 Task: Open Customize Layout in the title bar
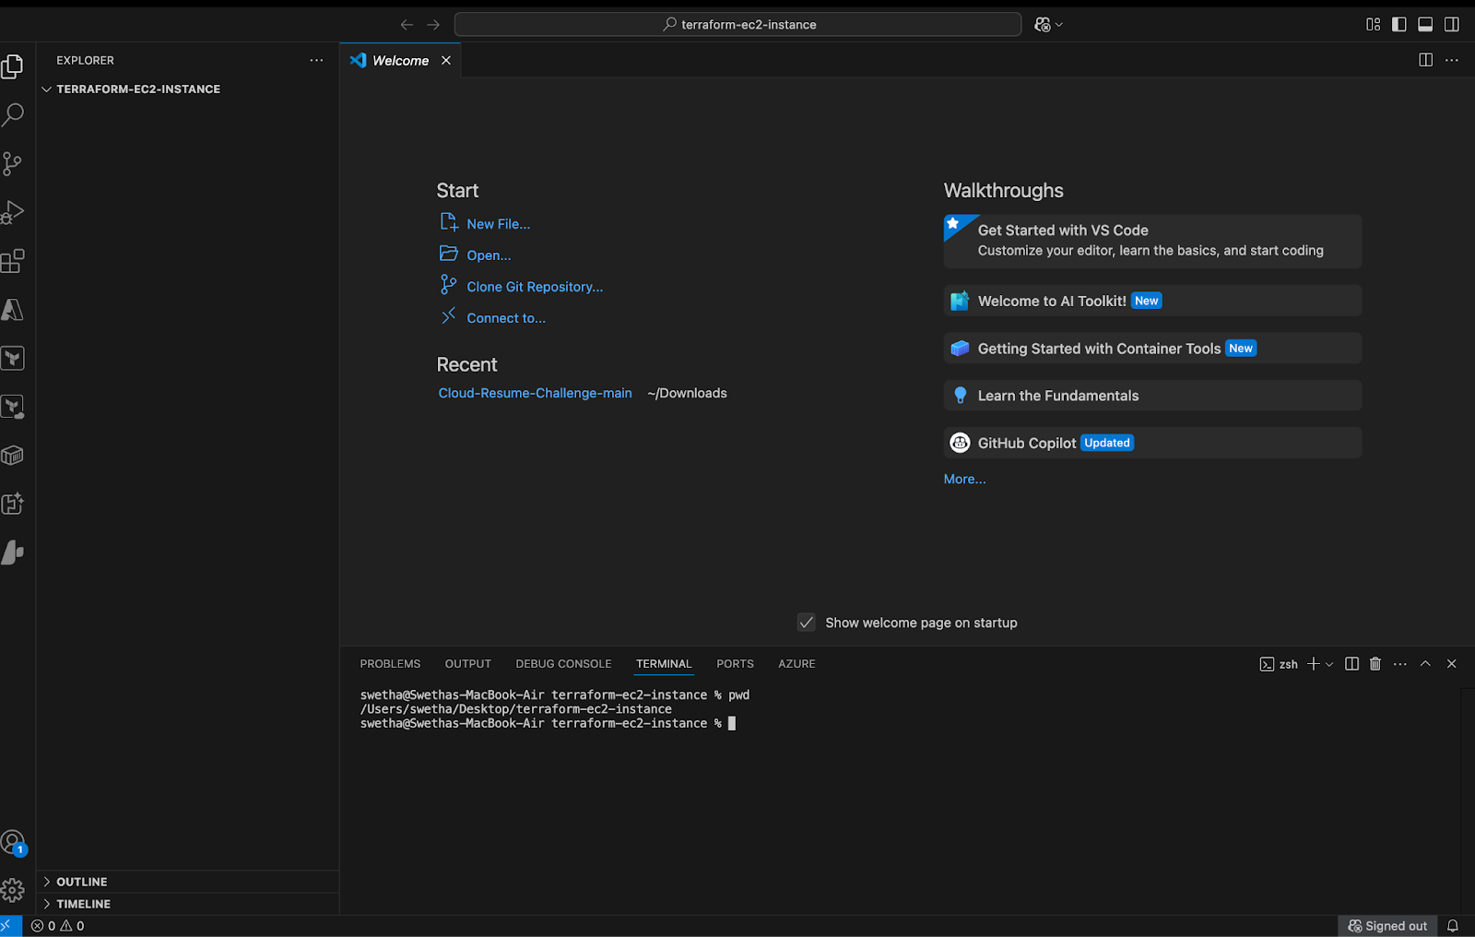[x=1373, y=25]
